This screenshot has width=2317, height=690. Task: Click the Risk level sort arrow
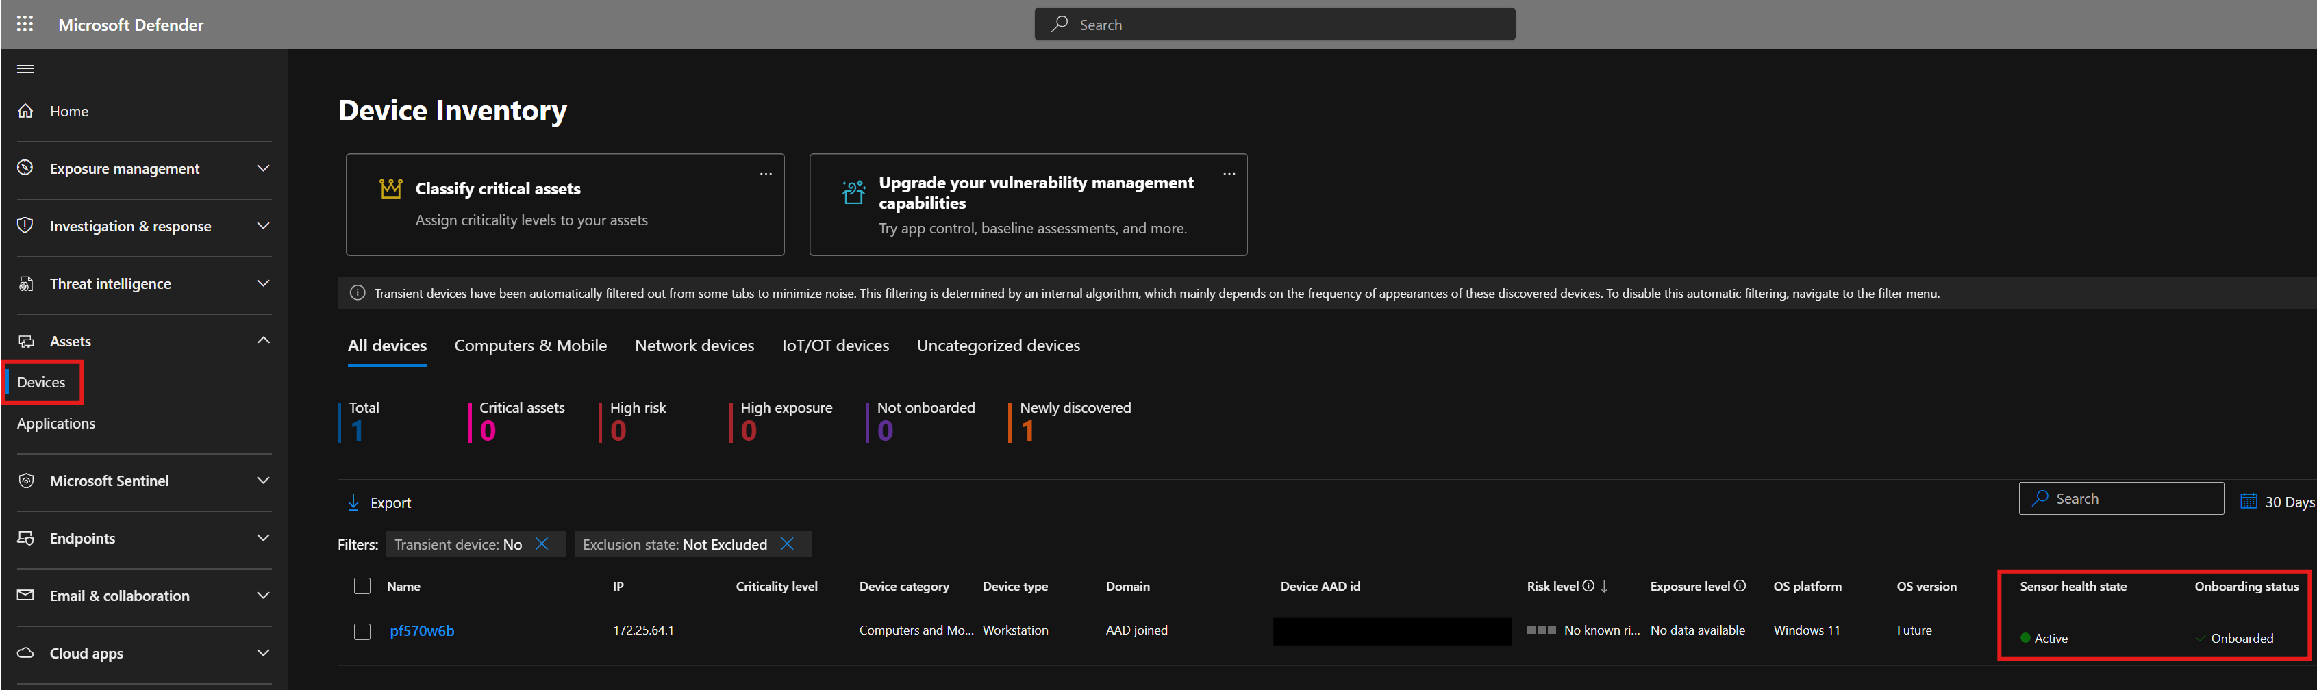coord(1605,586)
